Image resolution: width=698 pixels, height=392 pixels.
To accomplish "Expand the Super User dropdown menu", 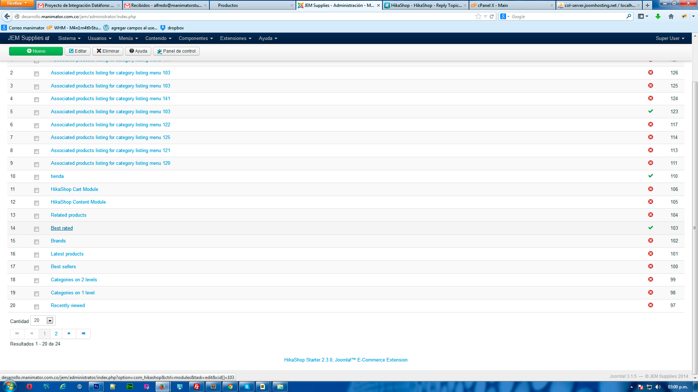I will pyautogui.click(x=670, y=38).
